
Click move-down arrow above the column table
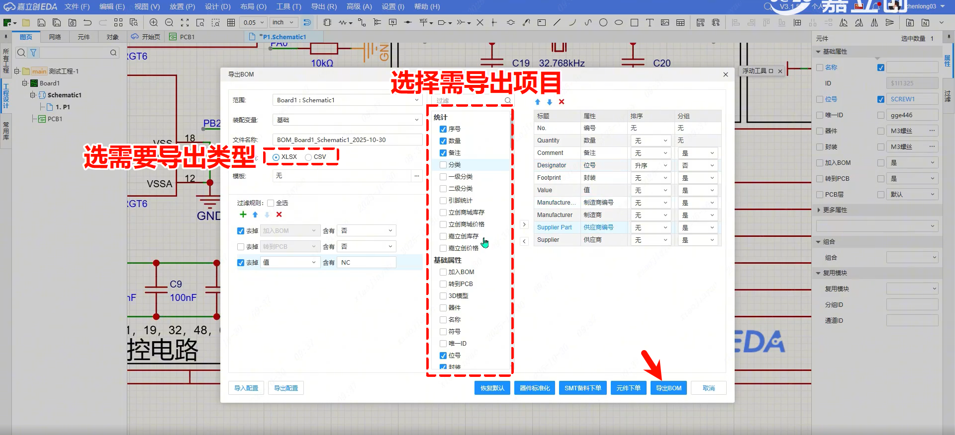coord(550,102)
